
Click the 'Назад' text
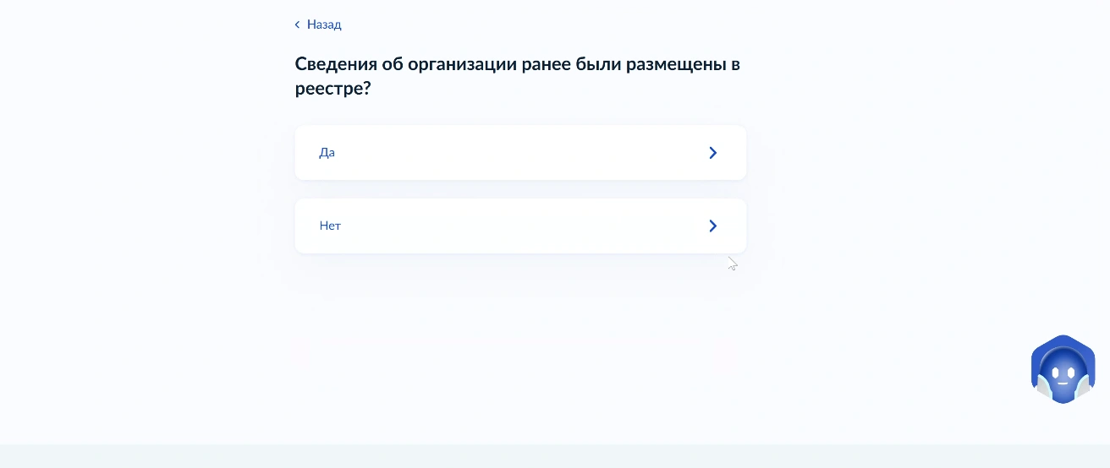point(324,24)
